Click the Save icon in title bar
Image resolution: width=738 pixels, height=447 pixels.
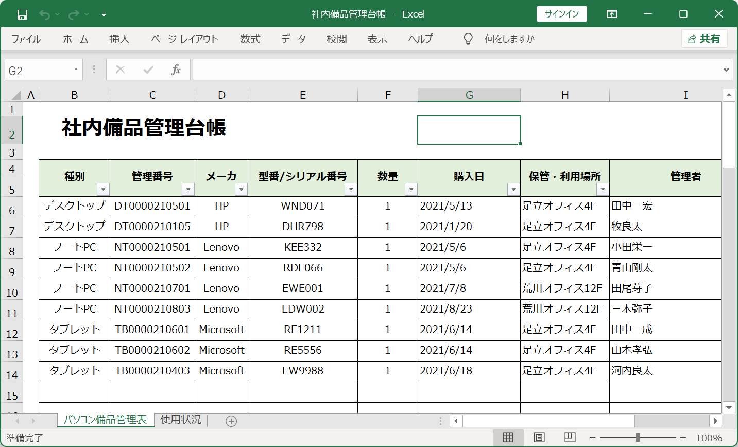(x=22, y=14)
